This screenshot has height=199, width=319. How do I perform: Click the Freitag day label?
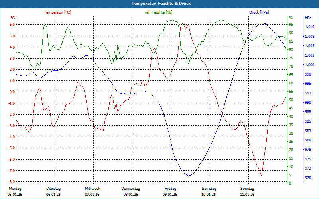171,189
